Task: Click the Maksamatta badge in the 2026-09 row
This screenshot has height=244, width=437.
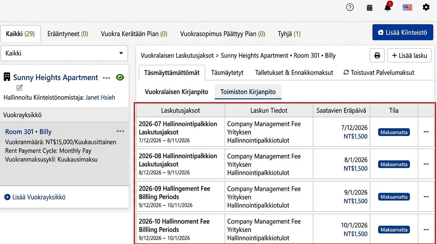Action: click(x=394, y=197)
